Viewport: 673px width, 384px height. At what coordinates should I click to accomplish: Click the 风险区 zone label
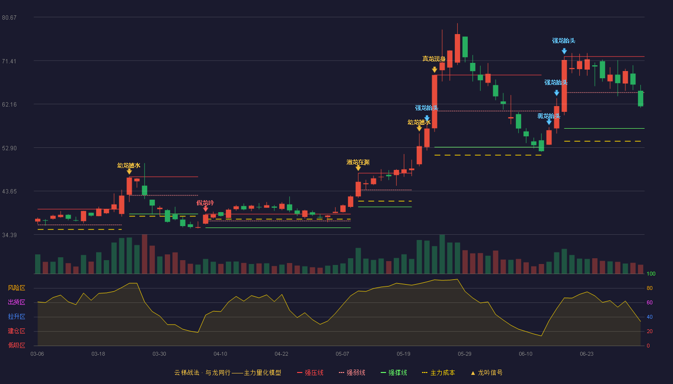16,288
